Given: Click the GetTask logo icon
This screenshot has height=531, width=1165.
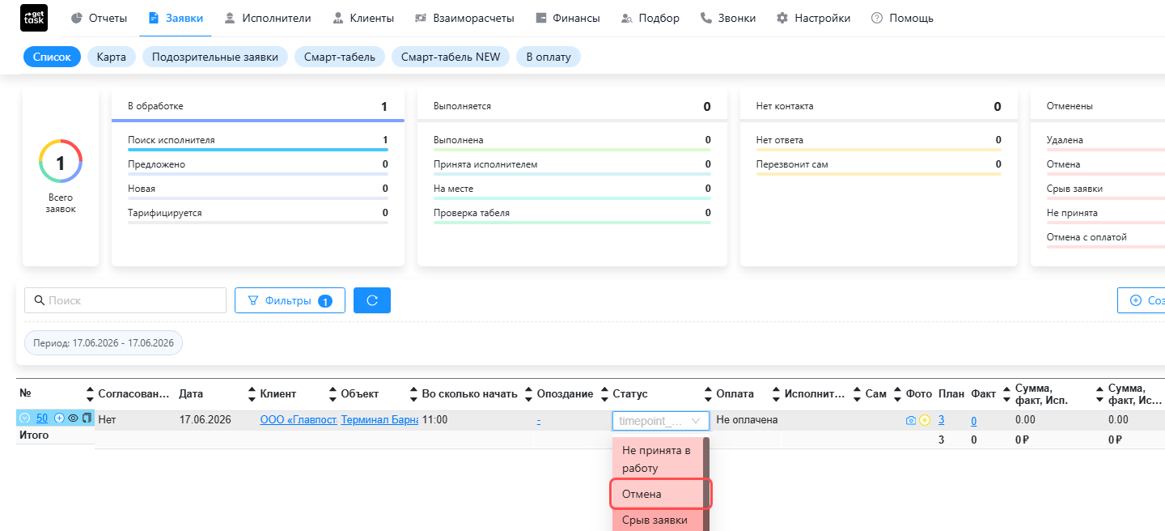Looking at the screenshot, I should (34, 18).
